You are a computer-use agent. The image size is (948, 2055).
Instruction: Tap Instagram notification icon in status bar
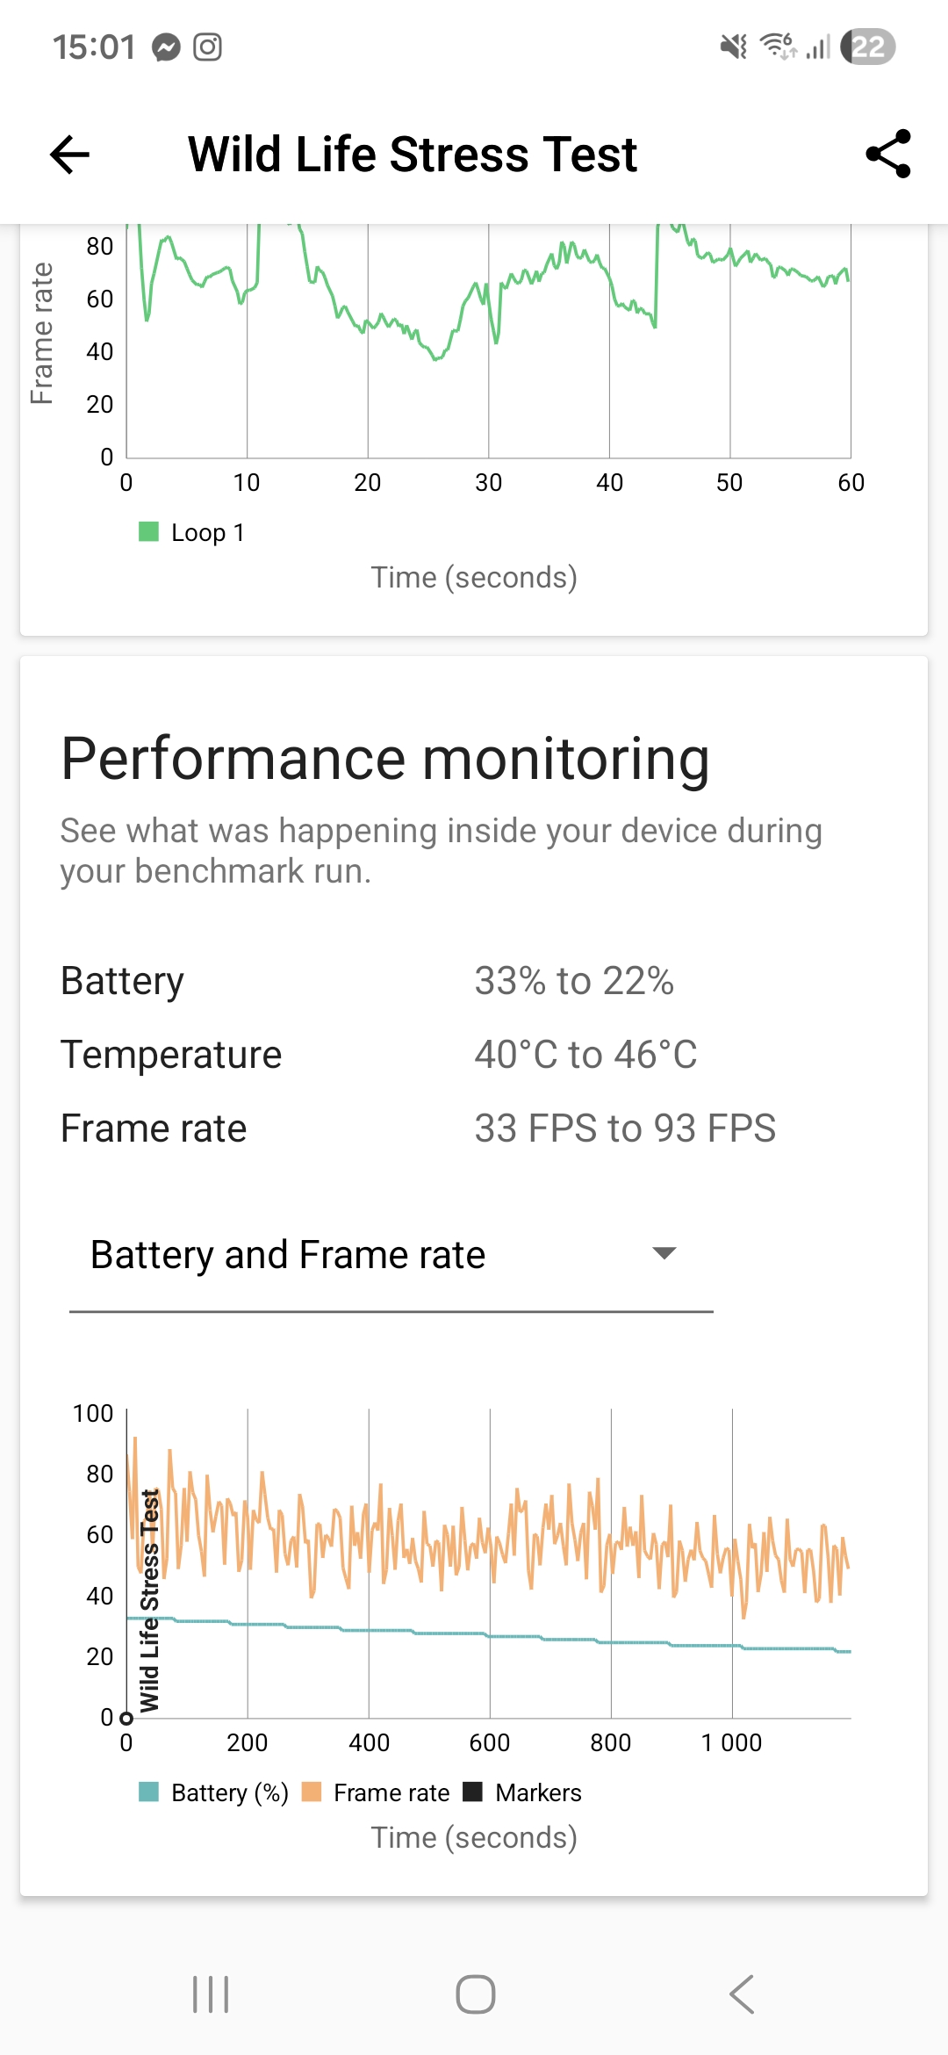coord(207,47)
